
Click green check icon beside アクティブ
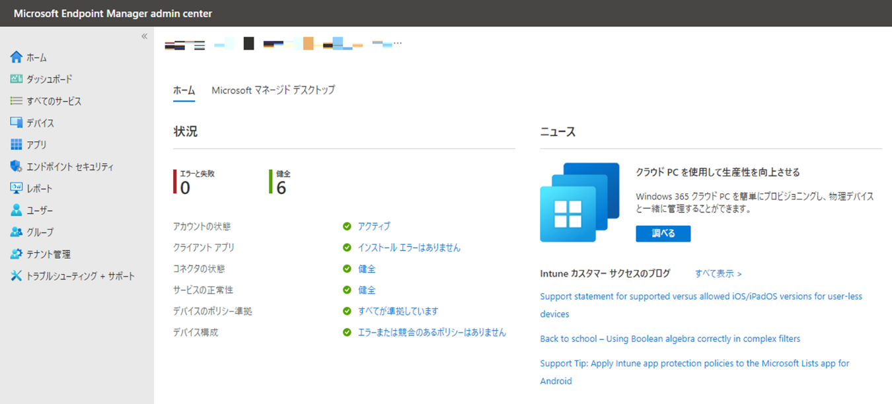click(347, 226)
